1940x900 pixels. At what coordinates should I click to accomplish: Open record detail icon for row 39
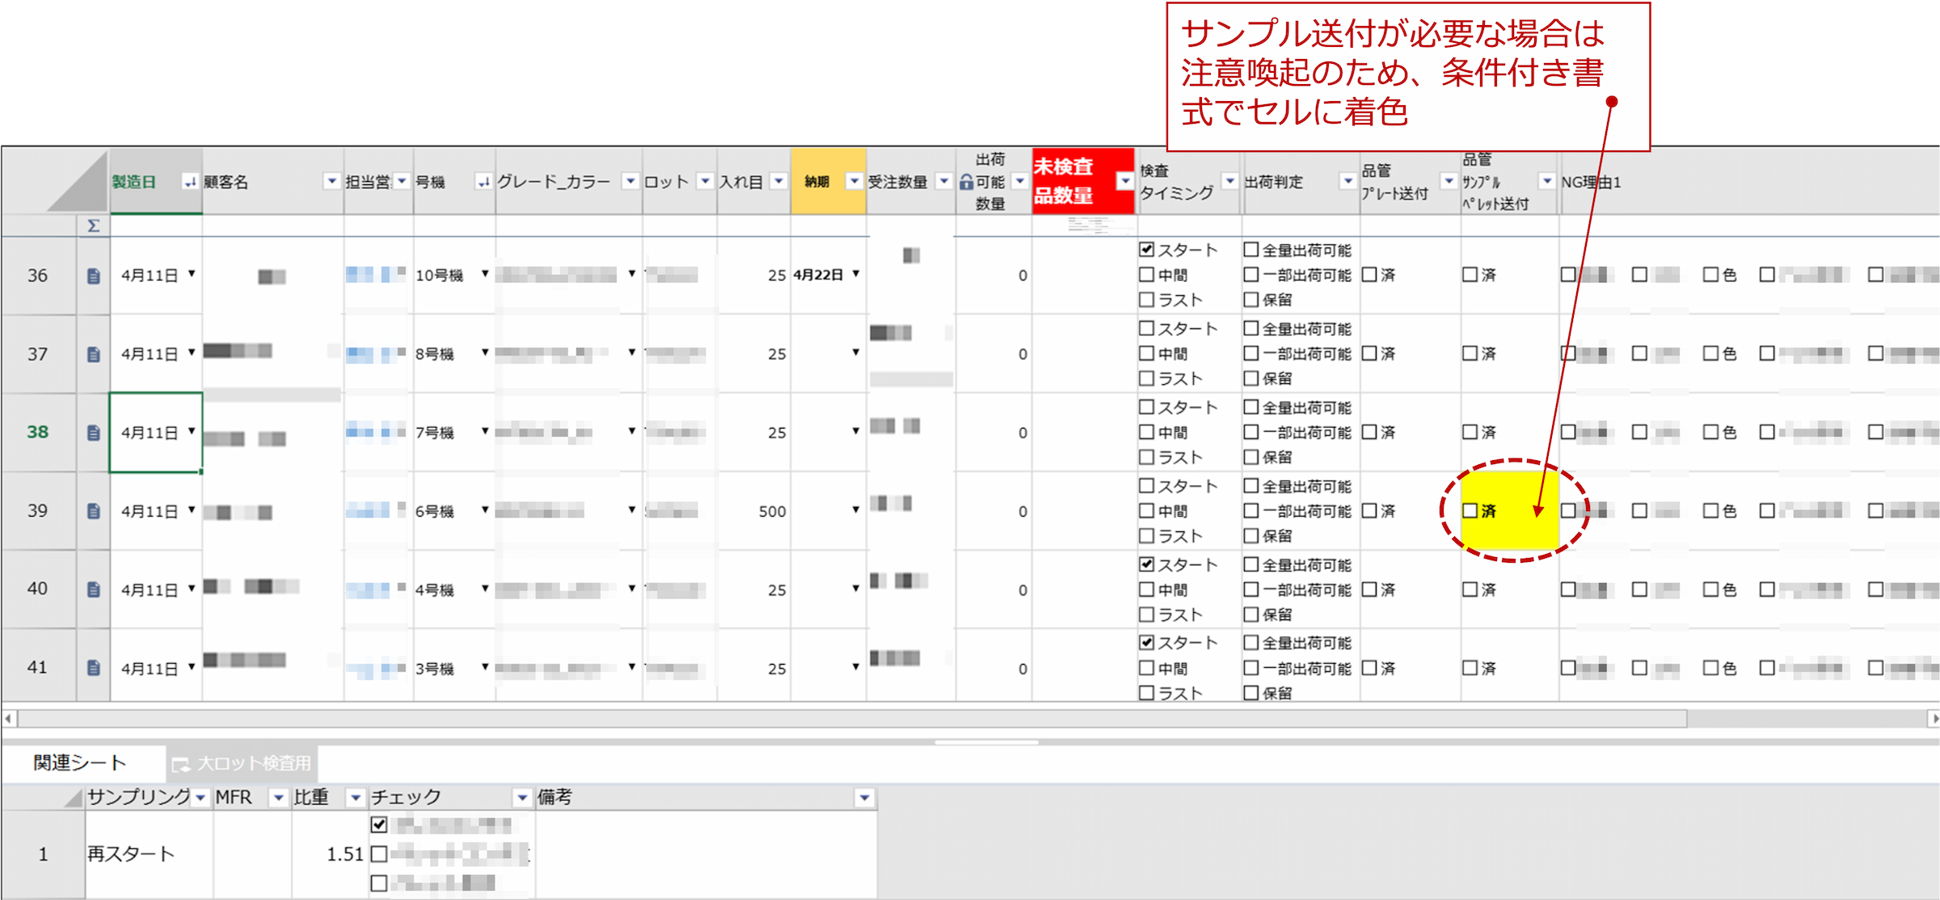(x=93, y=511)
